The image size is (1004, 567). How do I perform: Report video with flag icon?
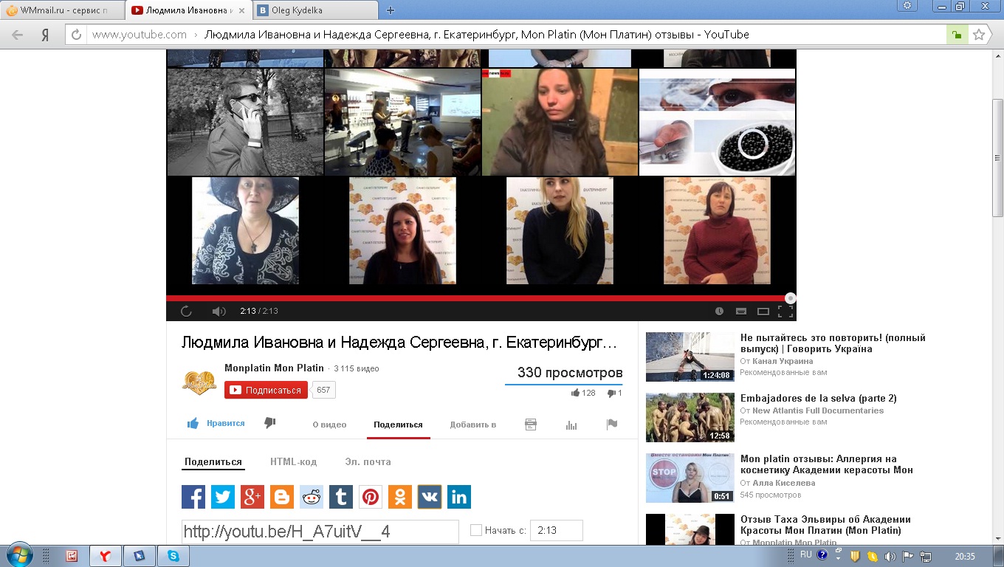[x=611, y=425]
